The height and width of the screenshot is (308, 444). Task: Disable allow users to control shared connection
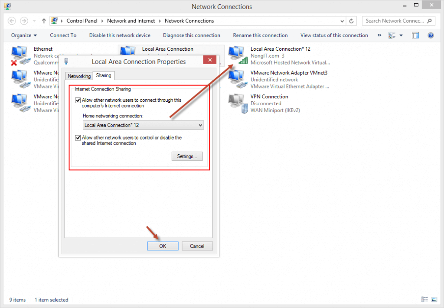point(78,137)
